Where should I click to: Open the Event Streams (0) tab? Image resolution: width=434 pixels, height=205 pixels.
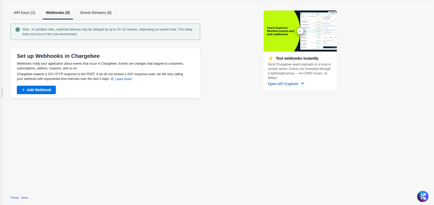coord(96,13)
